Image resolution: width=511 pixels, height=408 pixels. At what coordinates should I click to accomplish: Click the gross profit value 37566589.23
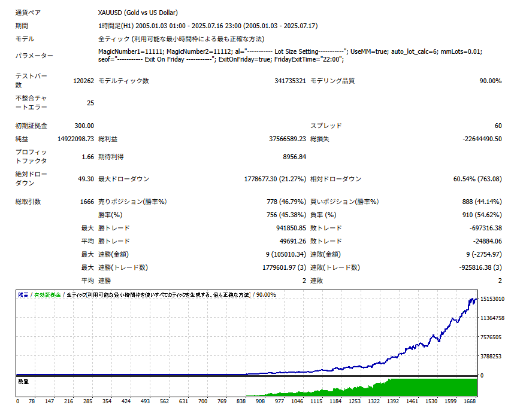click(x=288, y=139)
